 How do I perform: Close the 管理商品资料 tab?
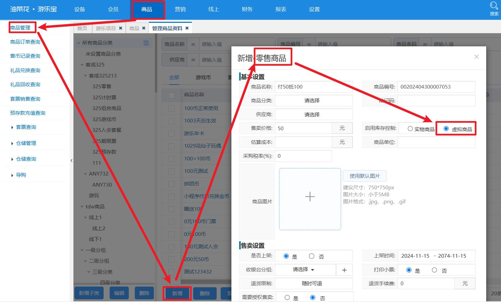tap(187, 28)
